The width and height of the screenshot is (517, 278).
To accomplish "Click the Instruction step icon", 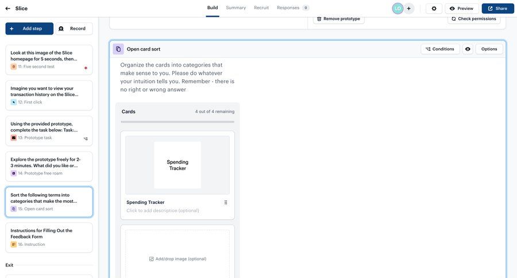I will point(14,245).
